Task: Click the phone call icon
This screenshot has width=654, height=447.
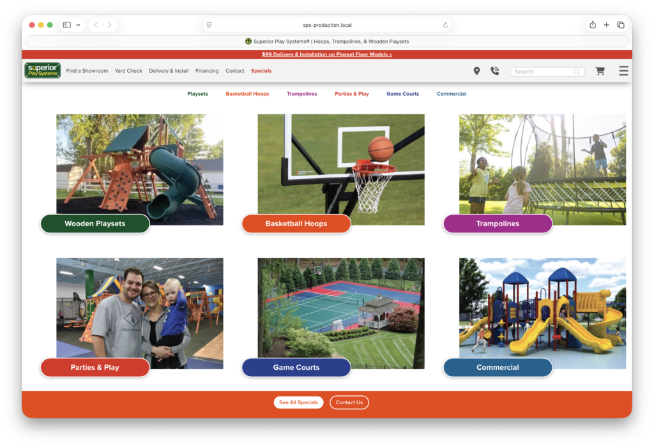Action: (x=495, y=71)
